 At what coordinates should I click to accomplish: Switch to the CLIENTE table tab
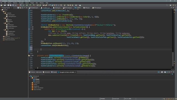[77, 8]
